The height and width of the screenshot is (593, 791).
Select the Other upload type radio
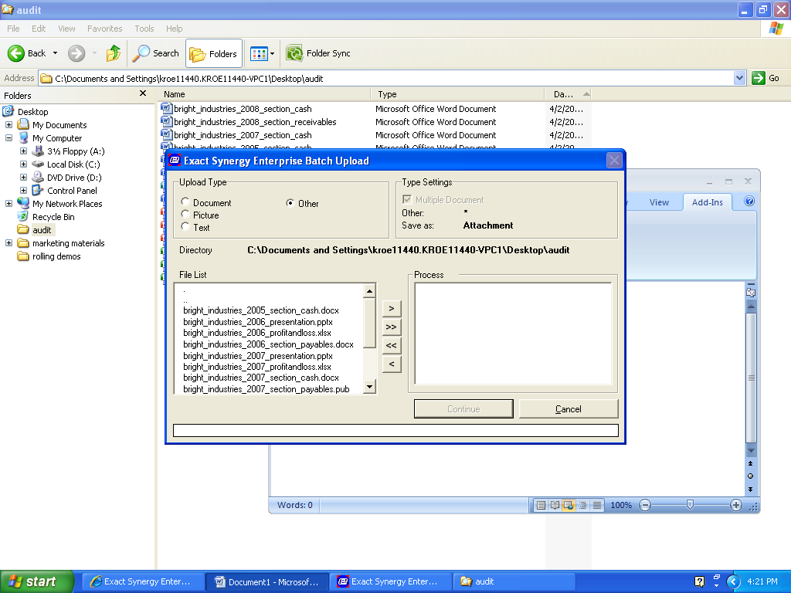(x=290, y=203)
